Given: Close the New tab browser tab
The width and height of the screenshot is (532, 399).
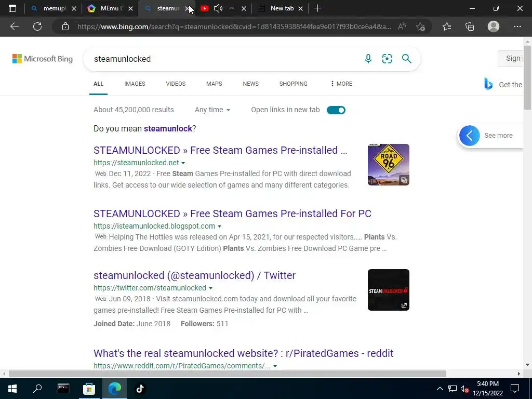Looking at the screenshot, I should point(300,8).
